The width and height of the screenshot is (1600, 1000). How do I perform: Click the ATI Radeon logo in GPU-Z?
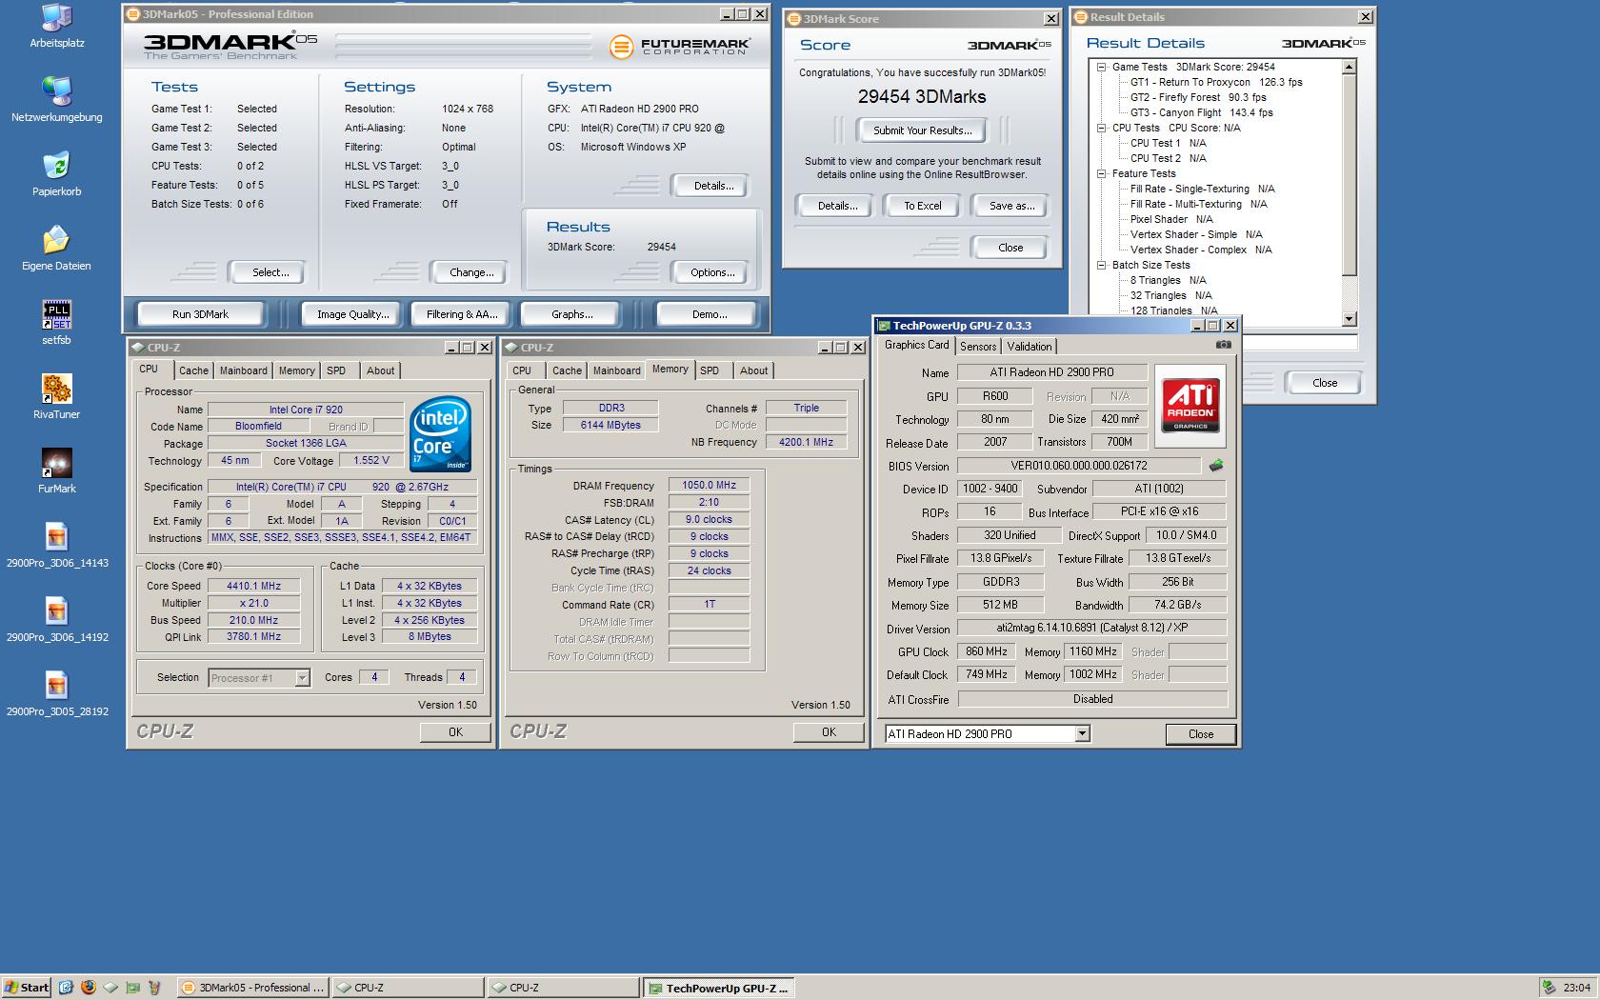[1190, 406]
